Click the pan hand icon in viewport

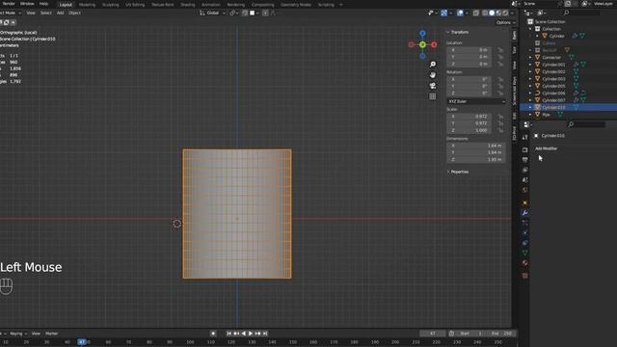pyautogui.click(x=433, y=75)
